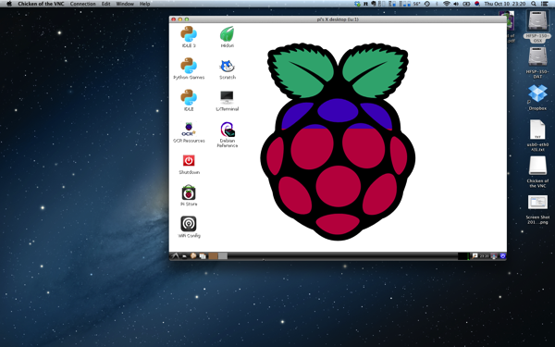Screen dimensions: 555x347
Task: Open the LXDE start menu in taskbar
Action: pos(175,255)
